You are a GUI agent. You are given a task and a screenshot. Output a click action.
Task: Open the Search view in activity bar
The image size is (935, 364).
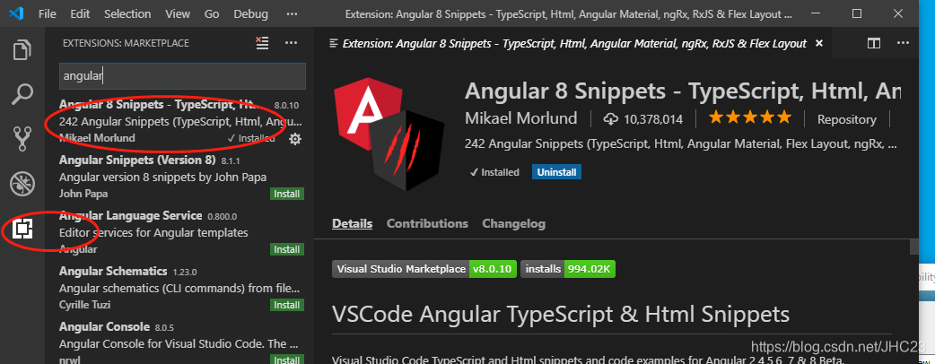pos(22,94)
